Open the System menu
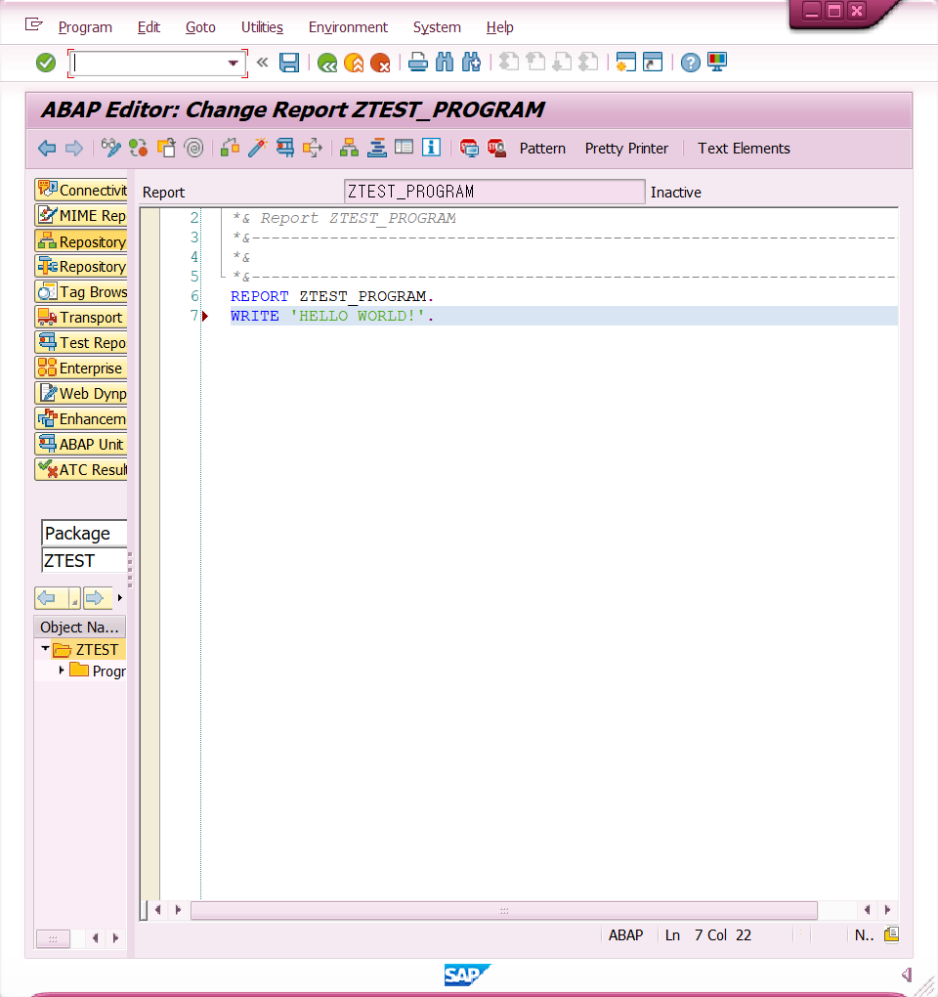938x997 pixels. (437, 27)
